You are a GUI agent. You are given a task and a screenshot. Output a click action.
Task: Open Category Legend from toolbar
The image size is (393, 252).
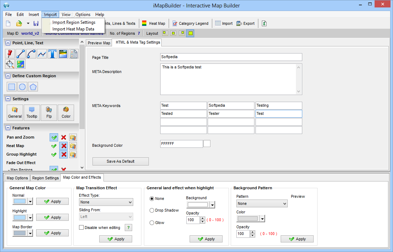coord(190,23)
